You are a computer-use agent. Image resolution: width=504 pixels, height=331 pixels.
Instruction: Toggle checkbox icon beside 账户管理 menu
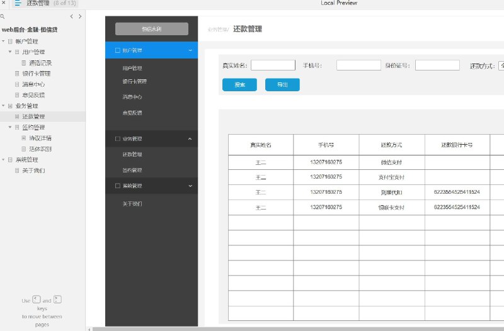pos(118,50)
